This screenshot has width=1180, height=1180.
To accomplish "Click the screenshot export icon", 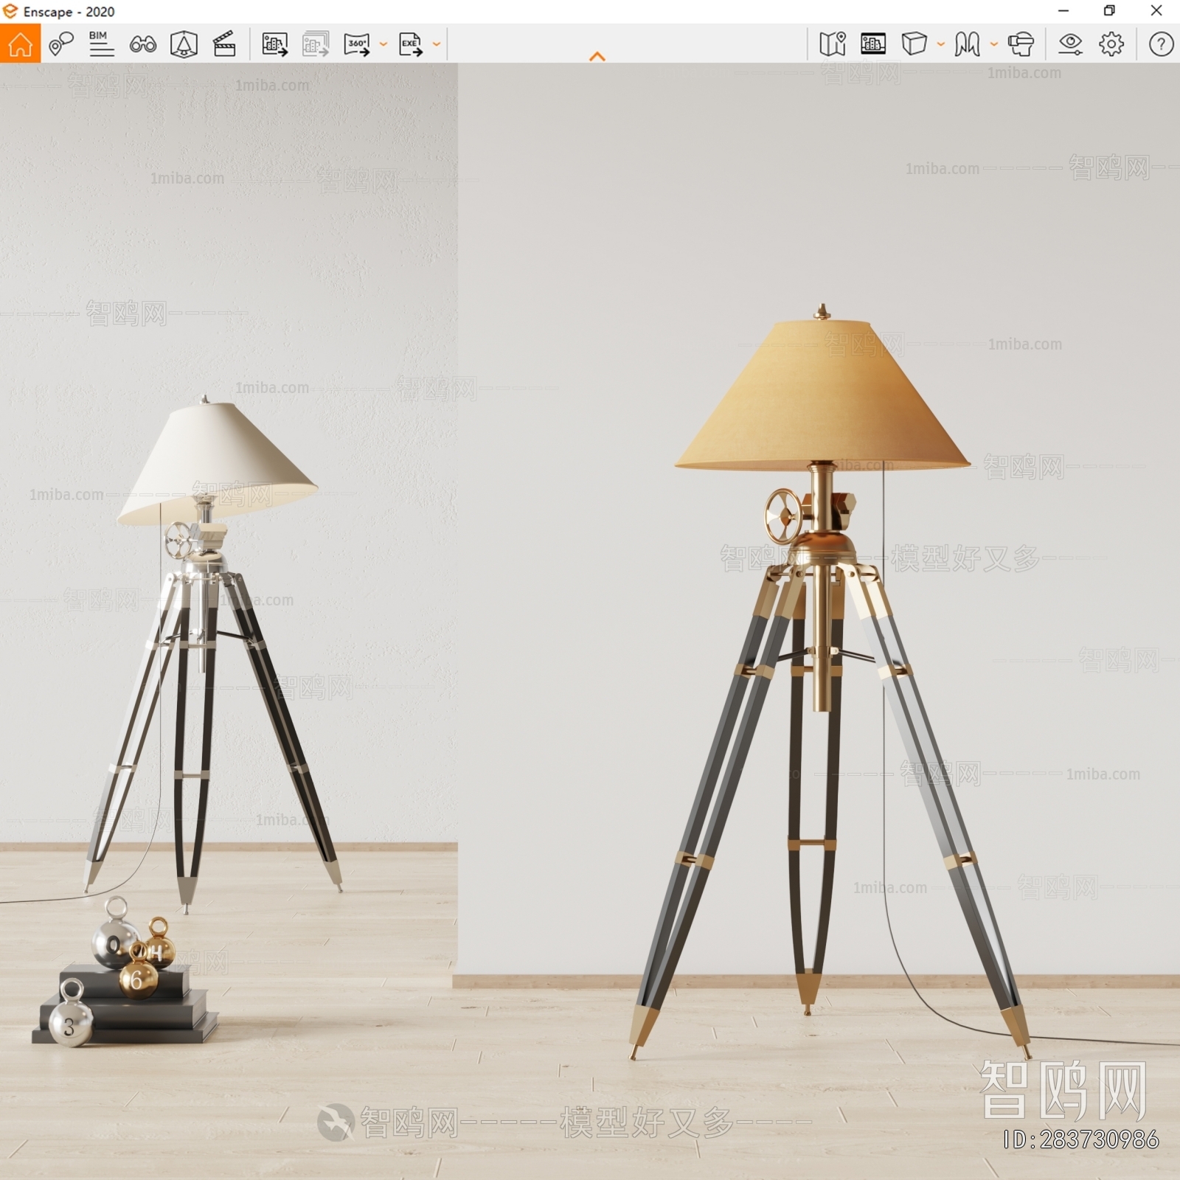I will tap(275, 44).
